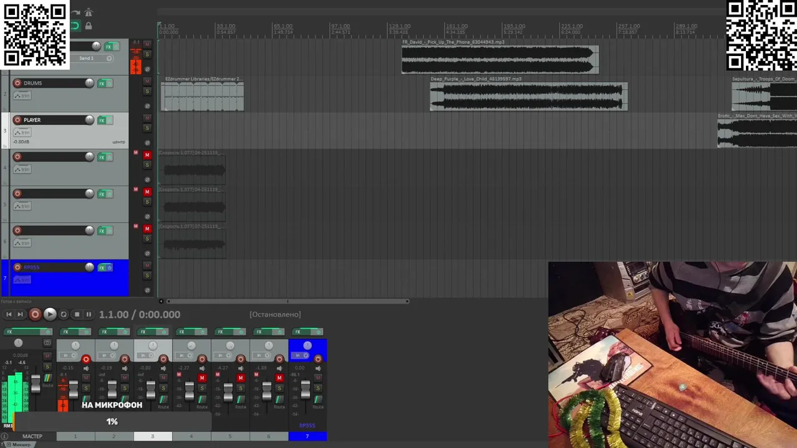Select mixer strip number 7 label
The width and height of the screenshot is (797, 448).
pos(307,436)
